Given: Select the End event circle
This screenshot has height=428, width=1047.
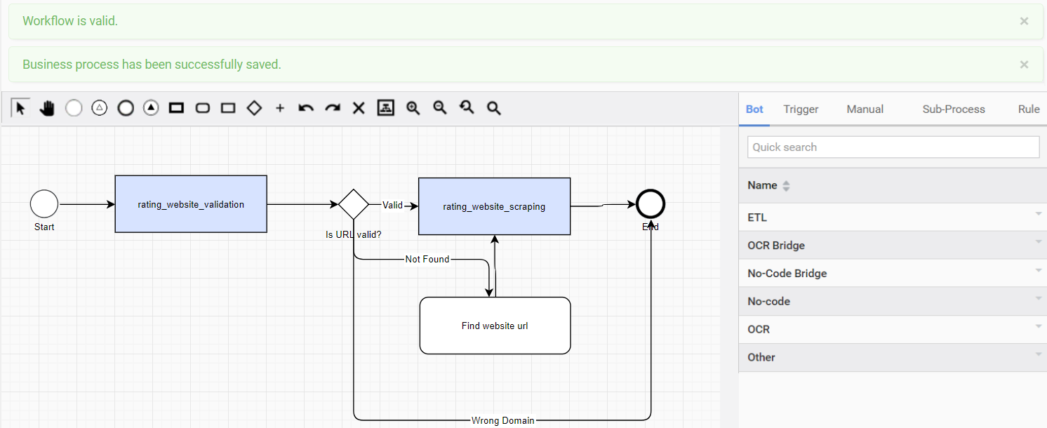Looking at the screenshot, I should point(651,204).
